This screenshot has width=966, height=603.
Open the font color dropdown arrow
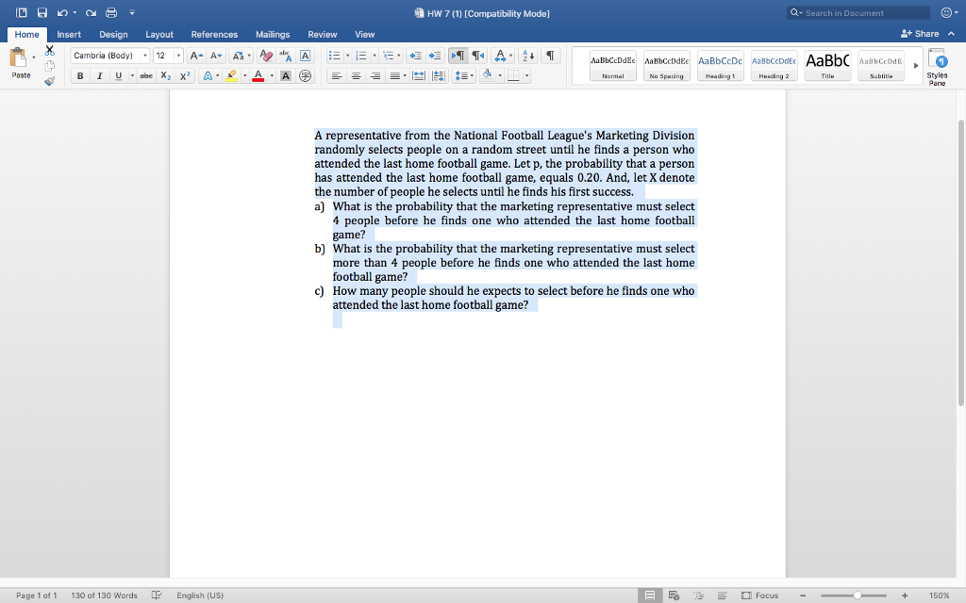click(271, 75)
